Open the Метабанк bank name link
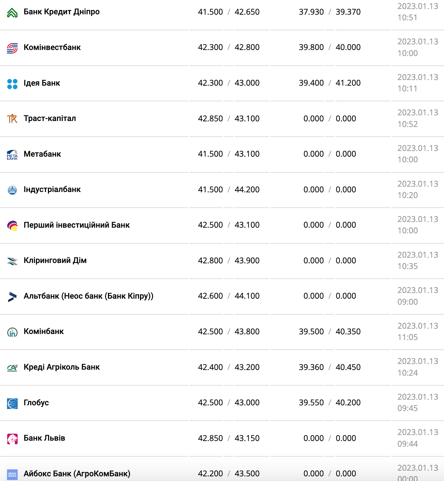Viewport: 444px width, 481px height. 42,154
